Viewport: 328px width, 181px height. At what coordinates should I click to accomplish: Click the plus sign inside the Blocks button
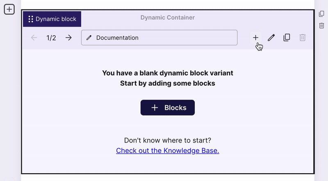coord(155,108)
